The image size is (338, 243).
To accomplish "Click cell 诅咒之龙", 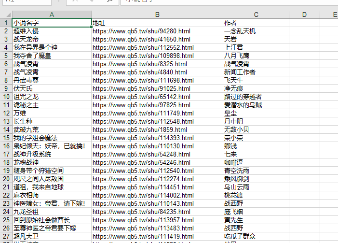I will [52, 97].
